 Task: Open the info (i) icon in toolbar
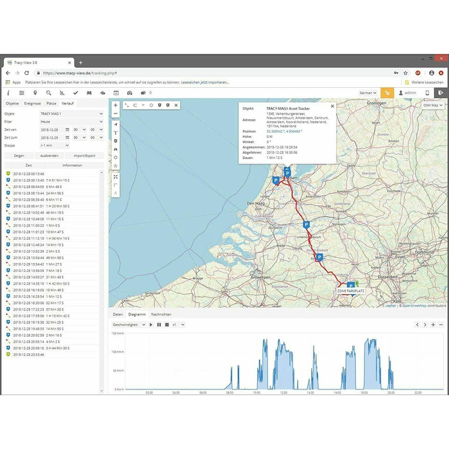(8, 93)
